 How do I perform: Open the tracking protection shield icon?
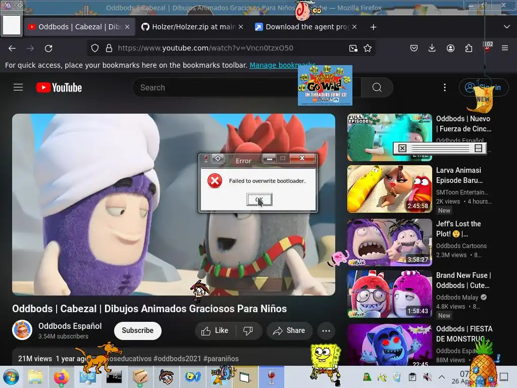(x=95, y=48)
